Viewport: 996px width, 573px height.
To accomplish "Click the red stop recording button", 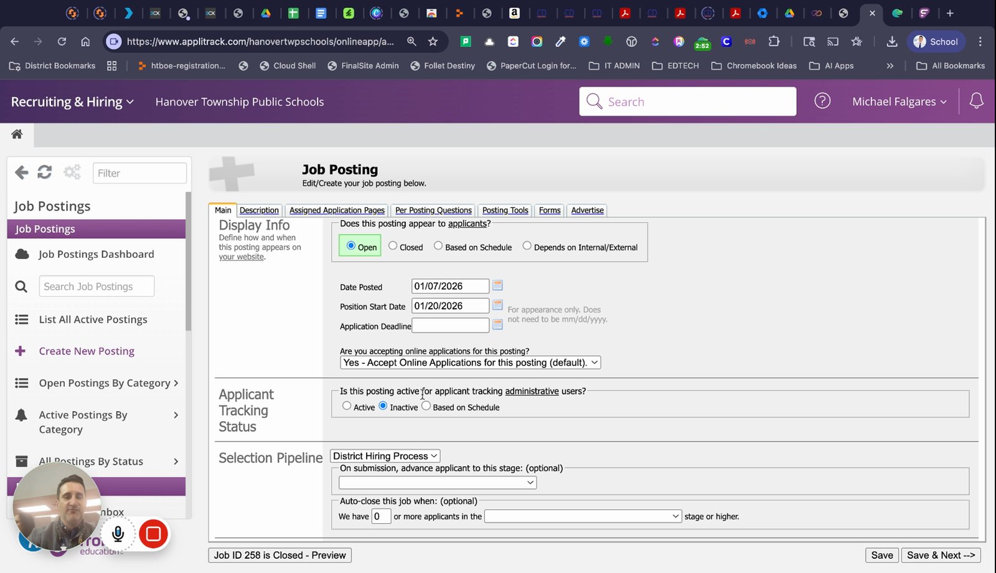I will pos(153,534).
